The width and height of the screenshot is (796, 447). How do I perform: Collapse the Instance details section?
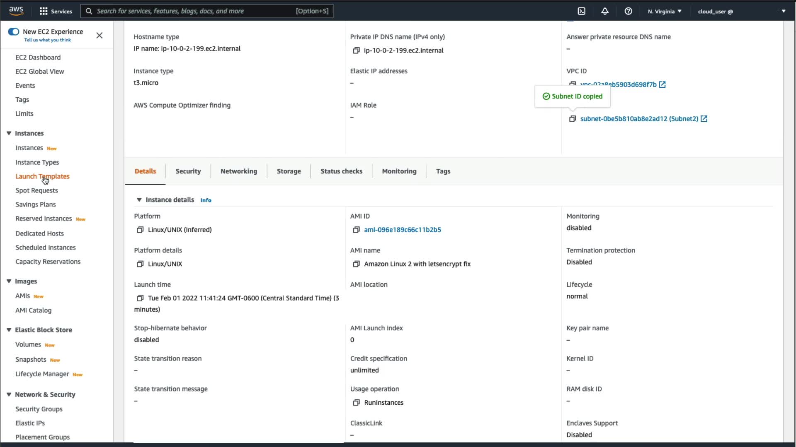point(139,200)
